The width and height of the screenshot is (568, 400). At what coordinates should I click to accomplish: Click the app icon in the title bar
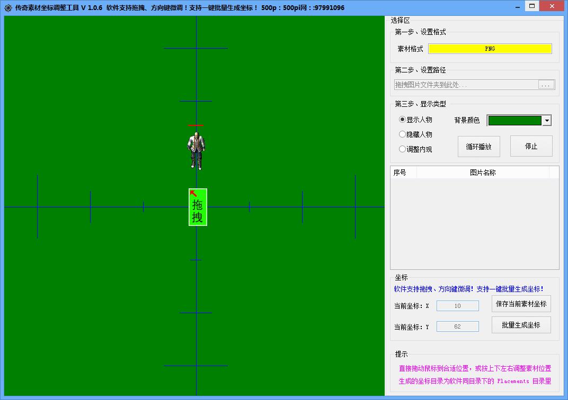click(x=8, y=7)
